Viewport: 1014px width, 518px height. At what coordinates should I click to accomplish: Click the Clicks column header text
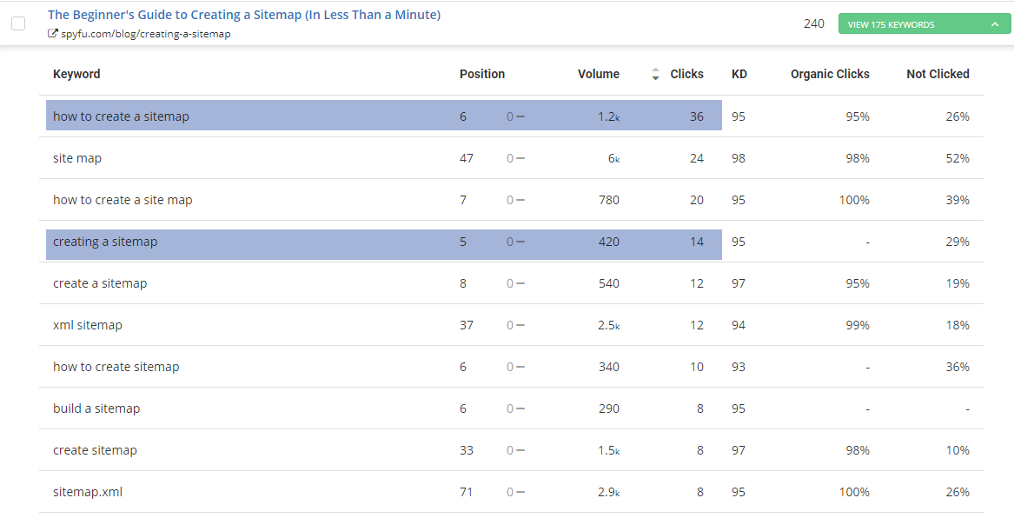point(686,74)
